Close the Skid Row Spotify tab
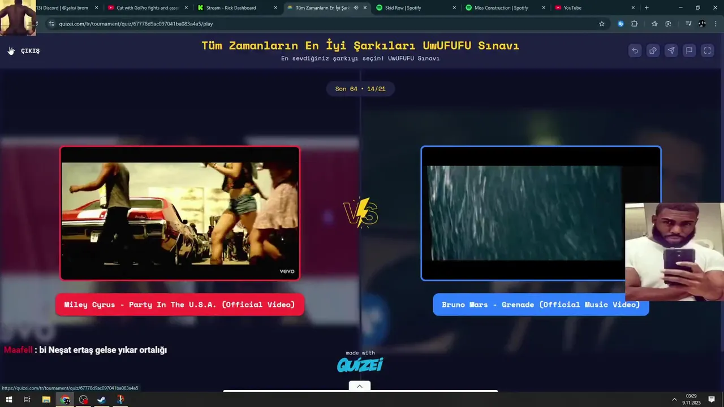 pyautogui.click(x=454, y=8)
